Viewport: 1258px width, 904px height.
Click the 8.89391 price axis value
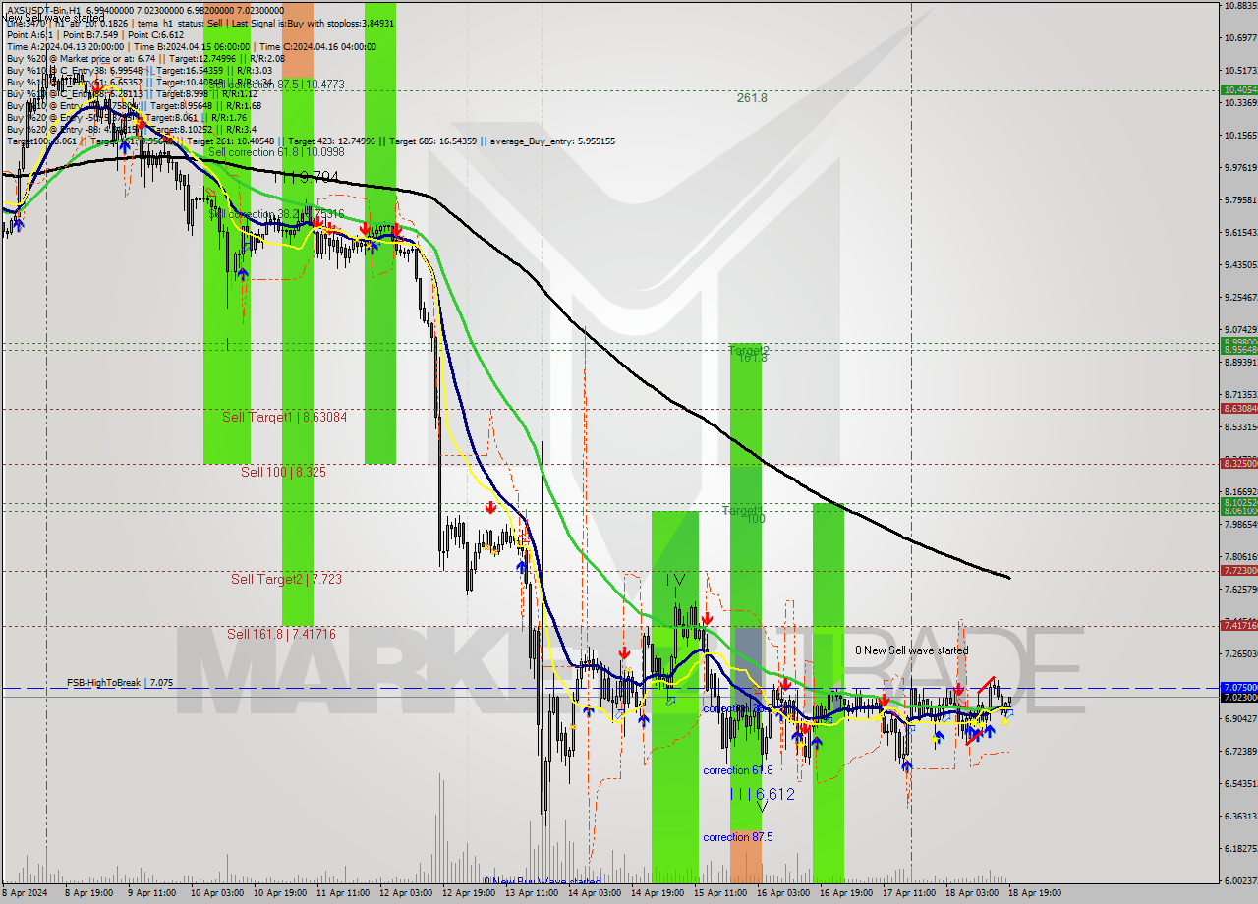pyautogui.click(x=1240, y=362)
